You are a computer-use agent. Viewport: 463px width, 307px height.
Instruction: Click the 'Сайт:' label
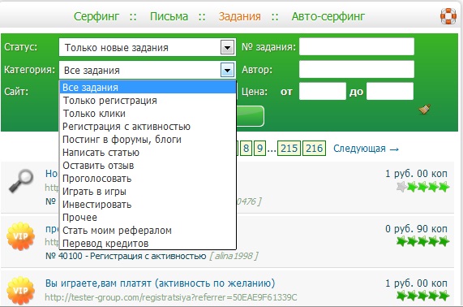coord(16,92)
